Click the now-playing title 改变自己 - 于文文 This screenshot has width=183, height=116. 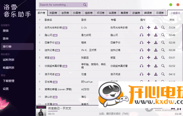coord(60,108)
